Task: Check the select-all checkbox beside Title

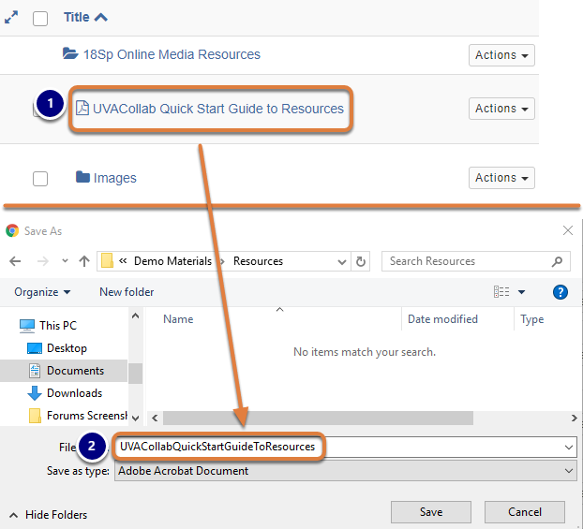Action: (40, 18)
